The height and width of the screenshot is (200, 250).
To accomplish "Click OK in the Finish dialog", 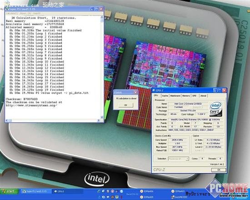I will (125, 105).
